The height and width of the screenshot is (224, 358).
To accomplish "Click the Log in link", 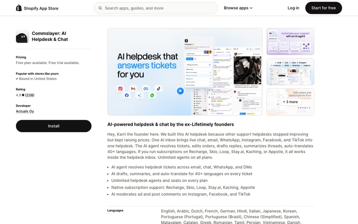I will click(293, 8).
